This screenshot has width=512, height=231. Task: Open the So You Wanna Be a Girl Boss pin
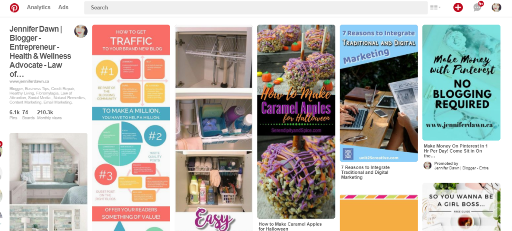[x=461, y=207]
